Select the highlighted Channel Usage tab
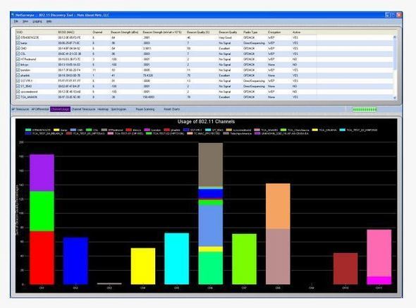416x308 pixels. tap(60, 109)
